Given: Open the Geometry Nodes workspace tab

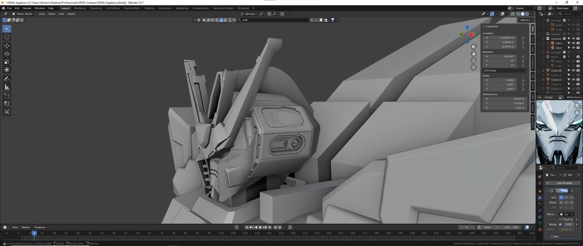Looking at the screenshot, I should pos(223,8).
